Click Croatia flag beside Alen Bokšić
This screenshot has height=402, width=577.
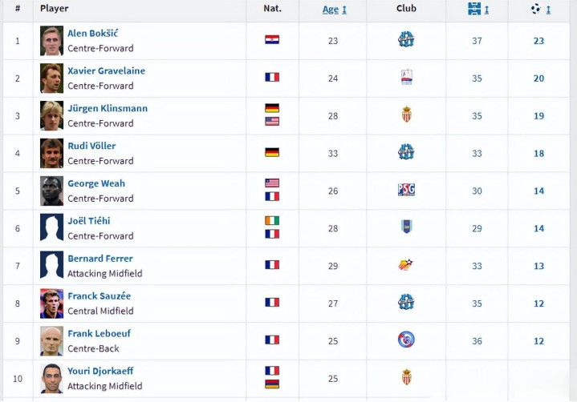272,39
